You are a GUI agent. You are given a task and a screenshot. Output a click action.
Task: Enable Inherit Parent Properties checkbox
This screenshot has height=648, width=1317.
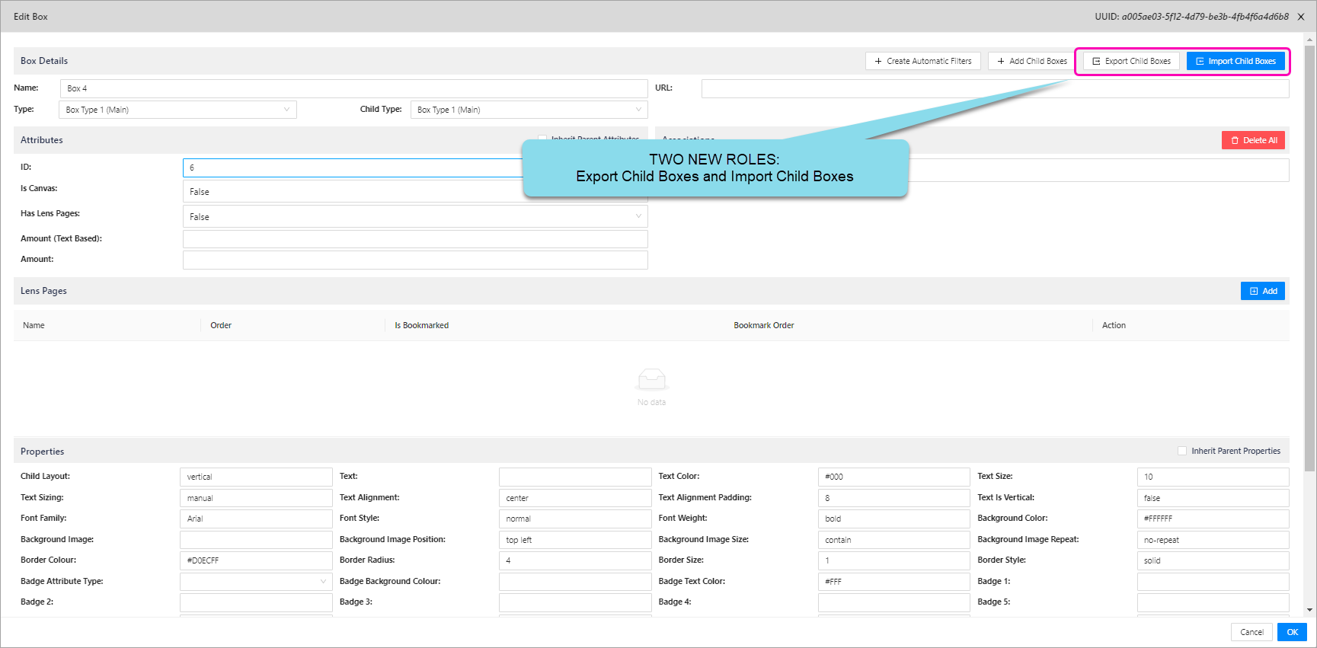coord(1182,451)
